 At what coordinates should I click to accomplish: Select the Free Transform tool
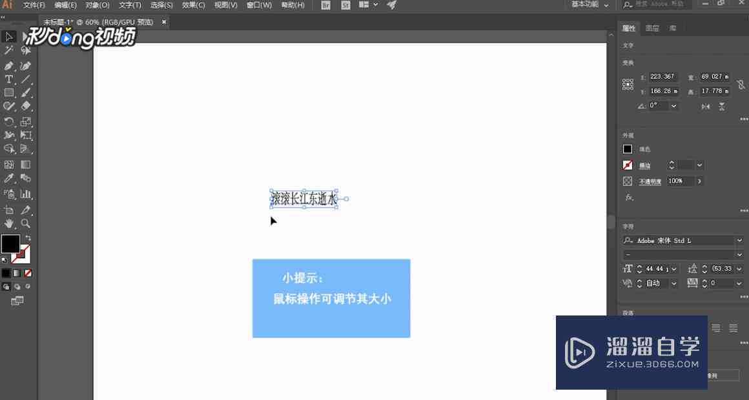[26, 135]
